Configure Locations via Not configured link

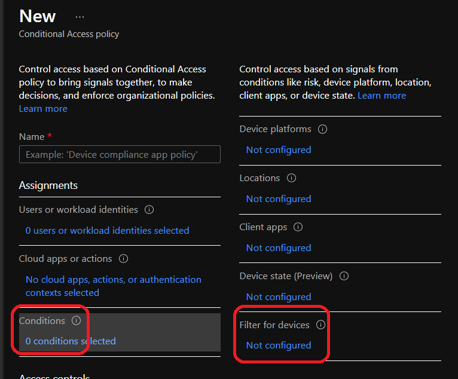pyautogui.click(x=279, y=199)
